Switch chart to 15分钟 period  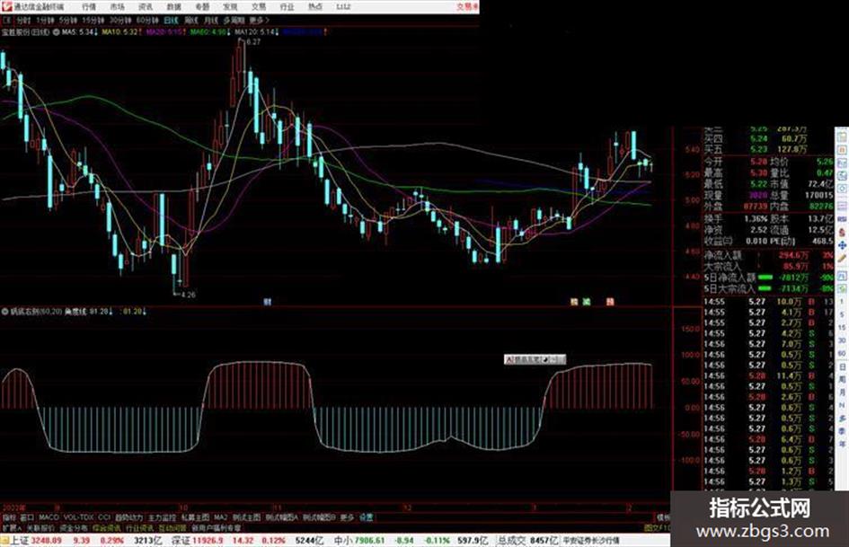tap(93, 20)
